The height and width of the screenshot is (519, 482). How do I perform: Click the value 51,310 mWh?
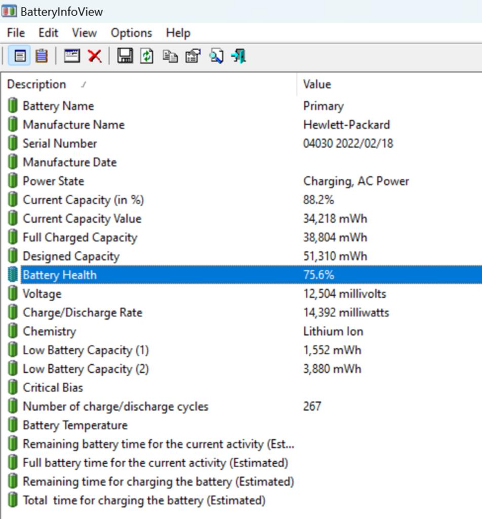tap(335, 256)
